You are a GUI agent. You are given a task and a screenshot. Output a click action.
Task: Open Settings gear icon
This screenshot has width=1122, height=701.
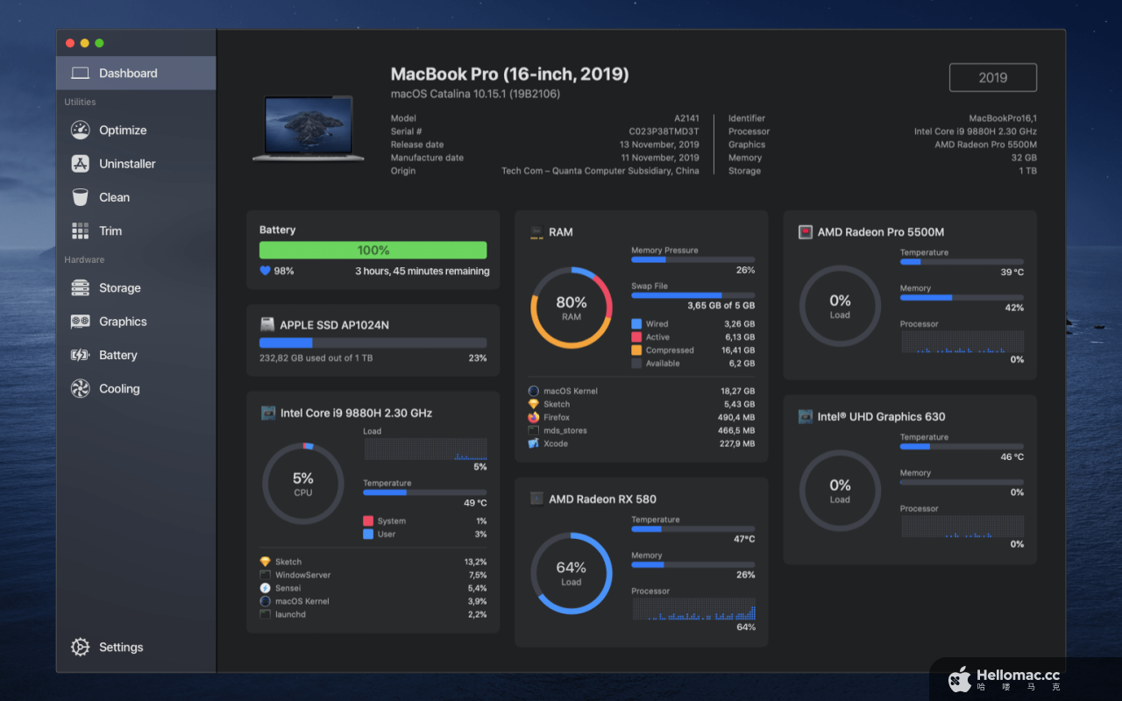[80, 648]
